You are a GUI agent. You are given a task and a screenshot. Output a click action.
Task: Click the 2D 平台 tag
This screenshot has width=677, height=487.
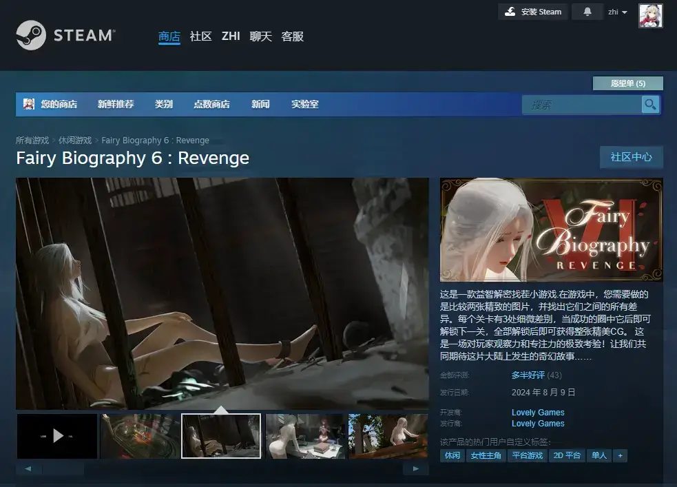point(567,455)
